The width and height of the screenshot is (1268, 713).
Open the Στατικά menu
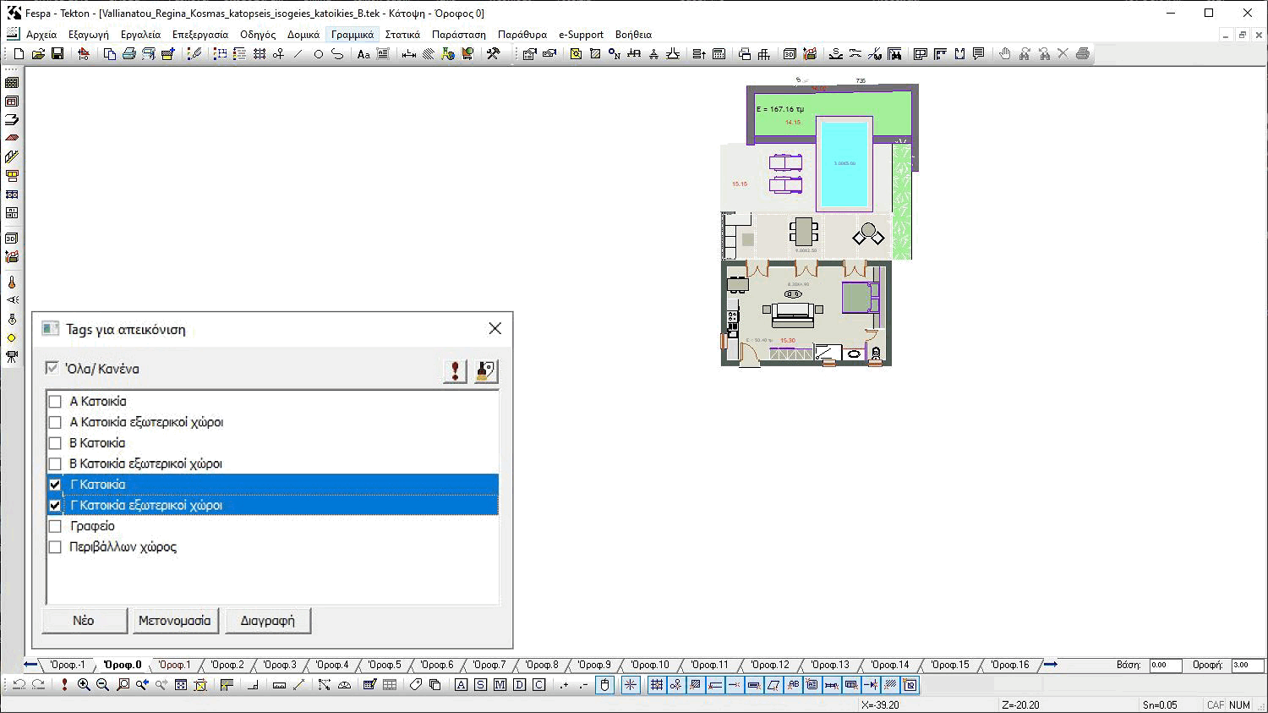(402, 35)
